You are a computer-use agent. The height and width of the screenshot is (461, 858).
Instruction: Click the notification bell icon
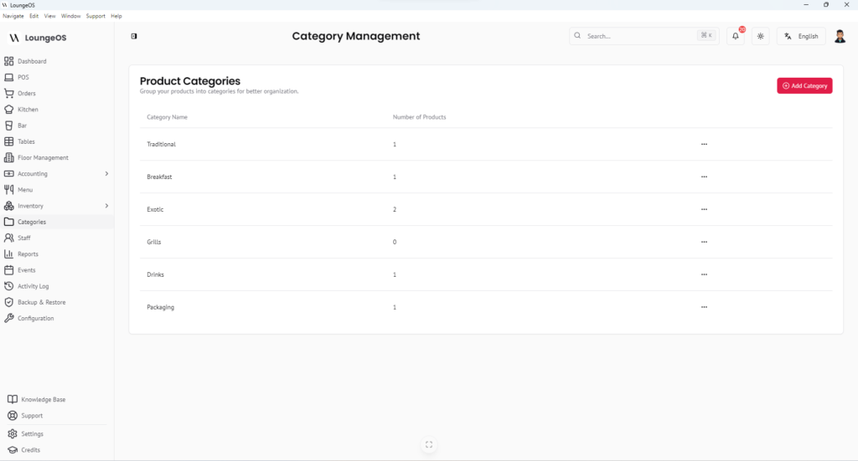pyautogui.click(x=736, y=37)
